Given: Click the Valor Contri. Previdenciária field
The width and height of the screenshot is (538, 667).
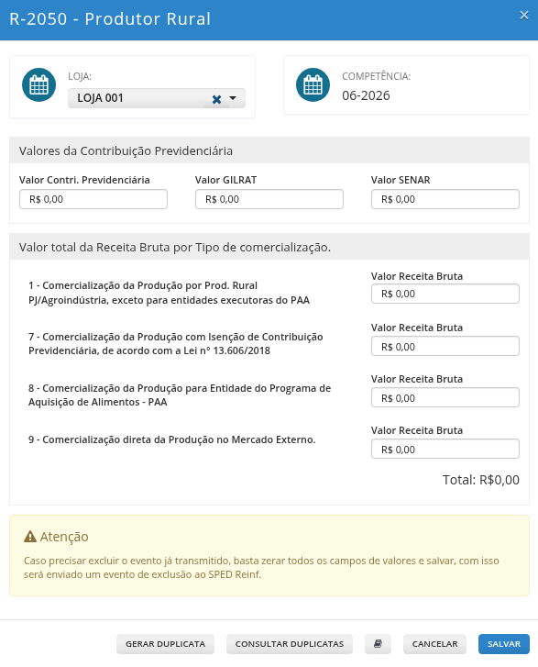Looking at the screenshot, I should [93, 199].
